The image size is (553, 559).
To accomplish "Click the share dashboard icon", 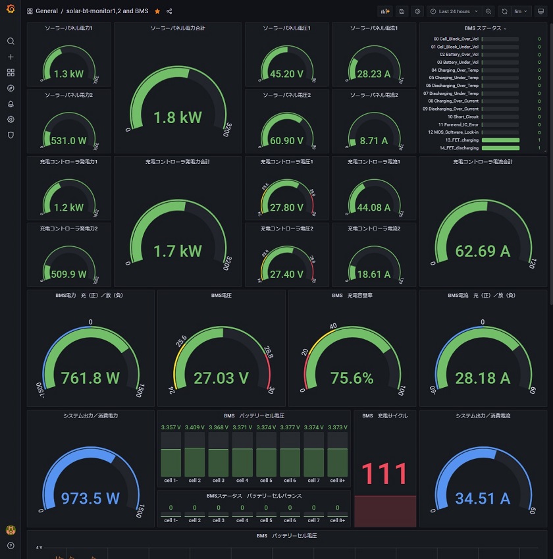I will coord(169,11).
